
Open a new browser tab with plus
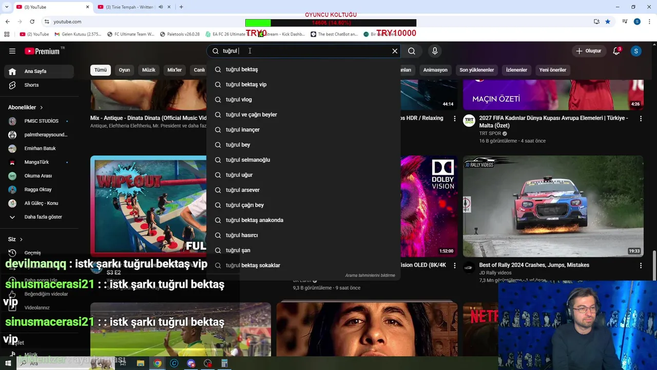click(181, 7)
